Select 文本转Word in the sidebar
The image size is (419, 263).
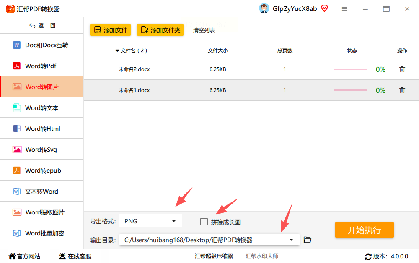tap(41, 191)
